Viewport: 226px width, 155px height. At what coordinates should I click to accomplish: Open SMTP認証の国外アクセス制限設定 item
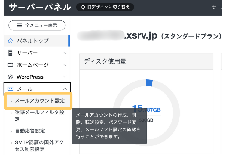point(39,146)
